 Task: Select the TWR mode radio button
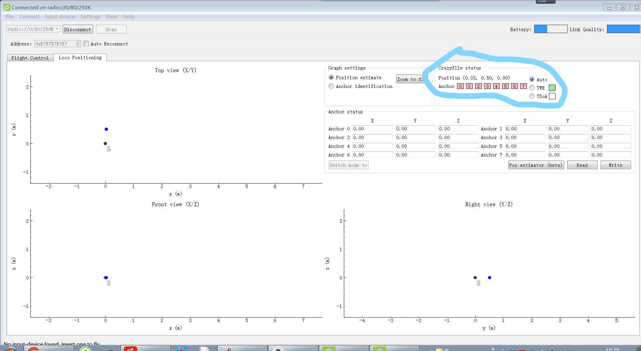(x=532, y=88)
